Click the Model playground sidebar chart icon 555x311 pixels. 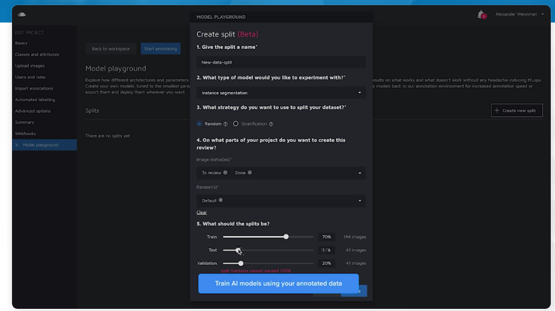pos(17,145)
